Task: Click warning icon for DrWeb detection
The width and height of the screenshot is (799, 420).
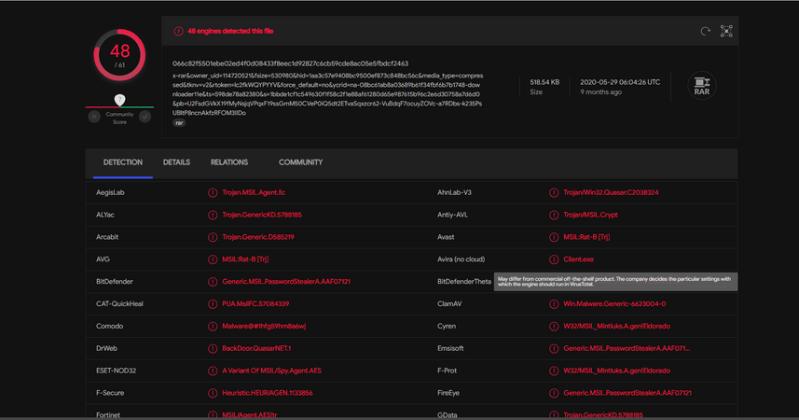Action: (213, 348)
